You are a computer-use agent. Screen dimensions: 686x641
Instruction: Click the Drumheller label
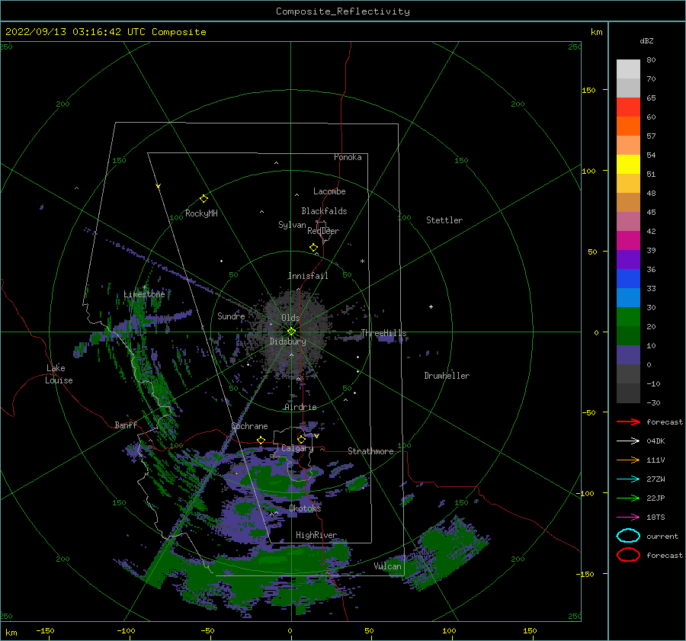point(447,376)
